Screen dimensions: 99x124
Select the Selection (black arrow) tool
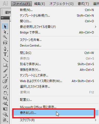click(5, 26)
